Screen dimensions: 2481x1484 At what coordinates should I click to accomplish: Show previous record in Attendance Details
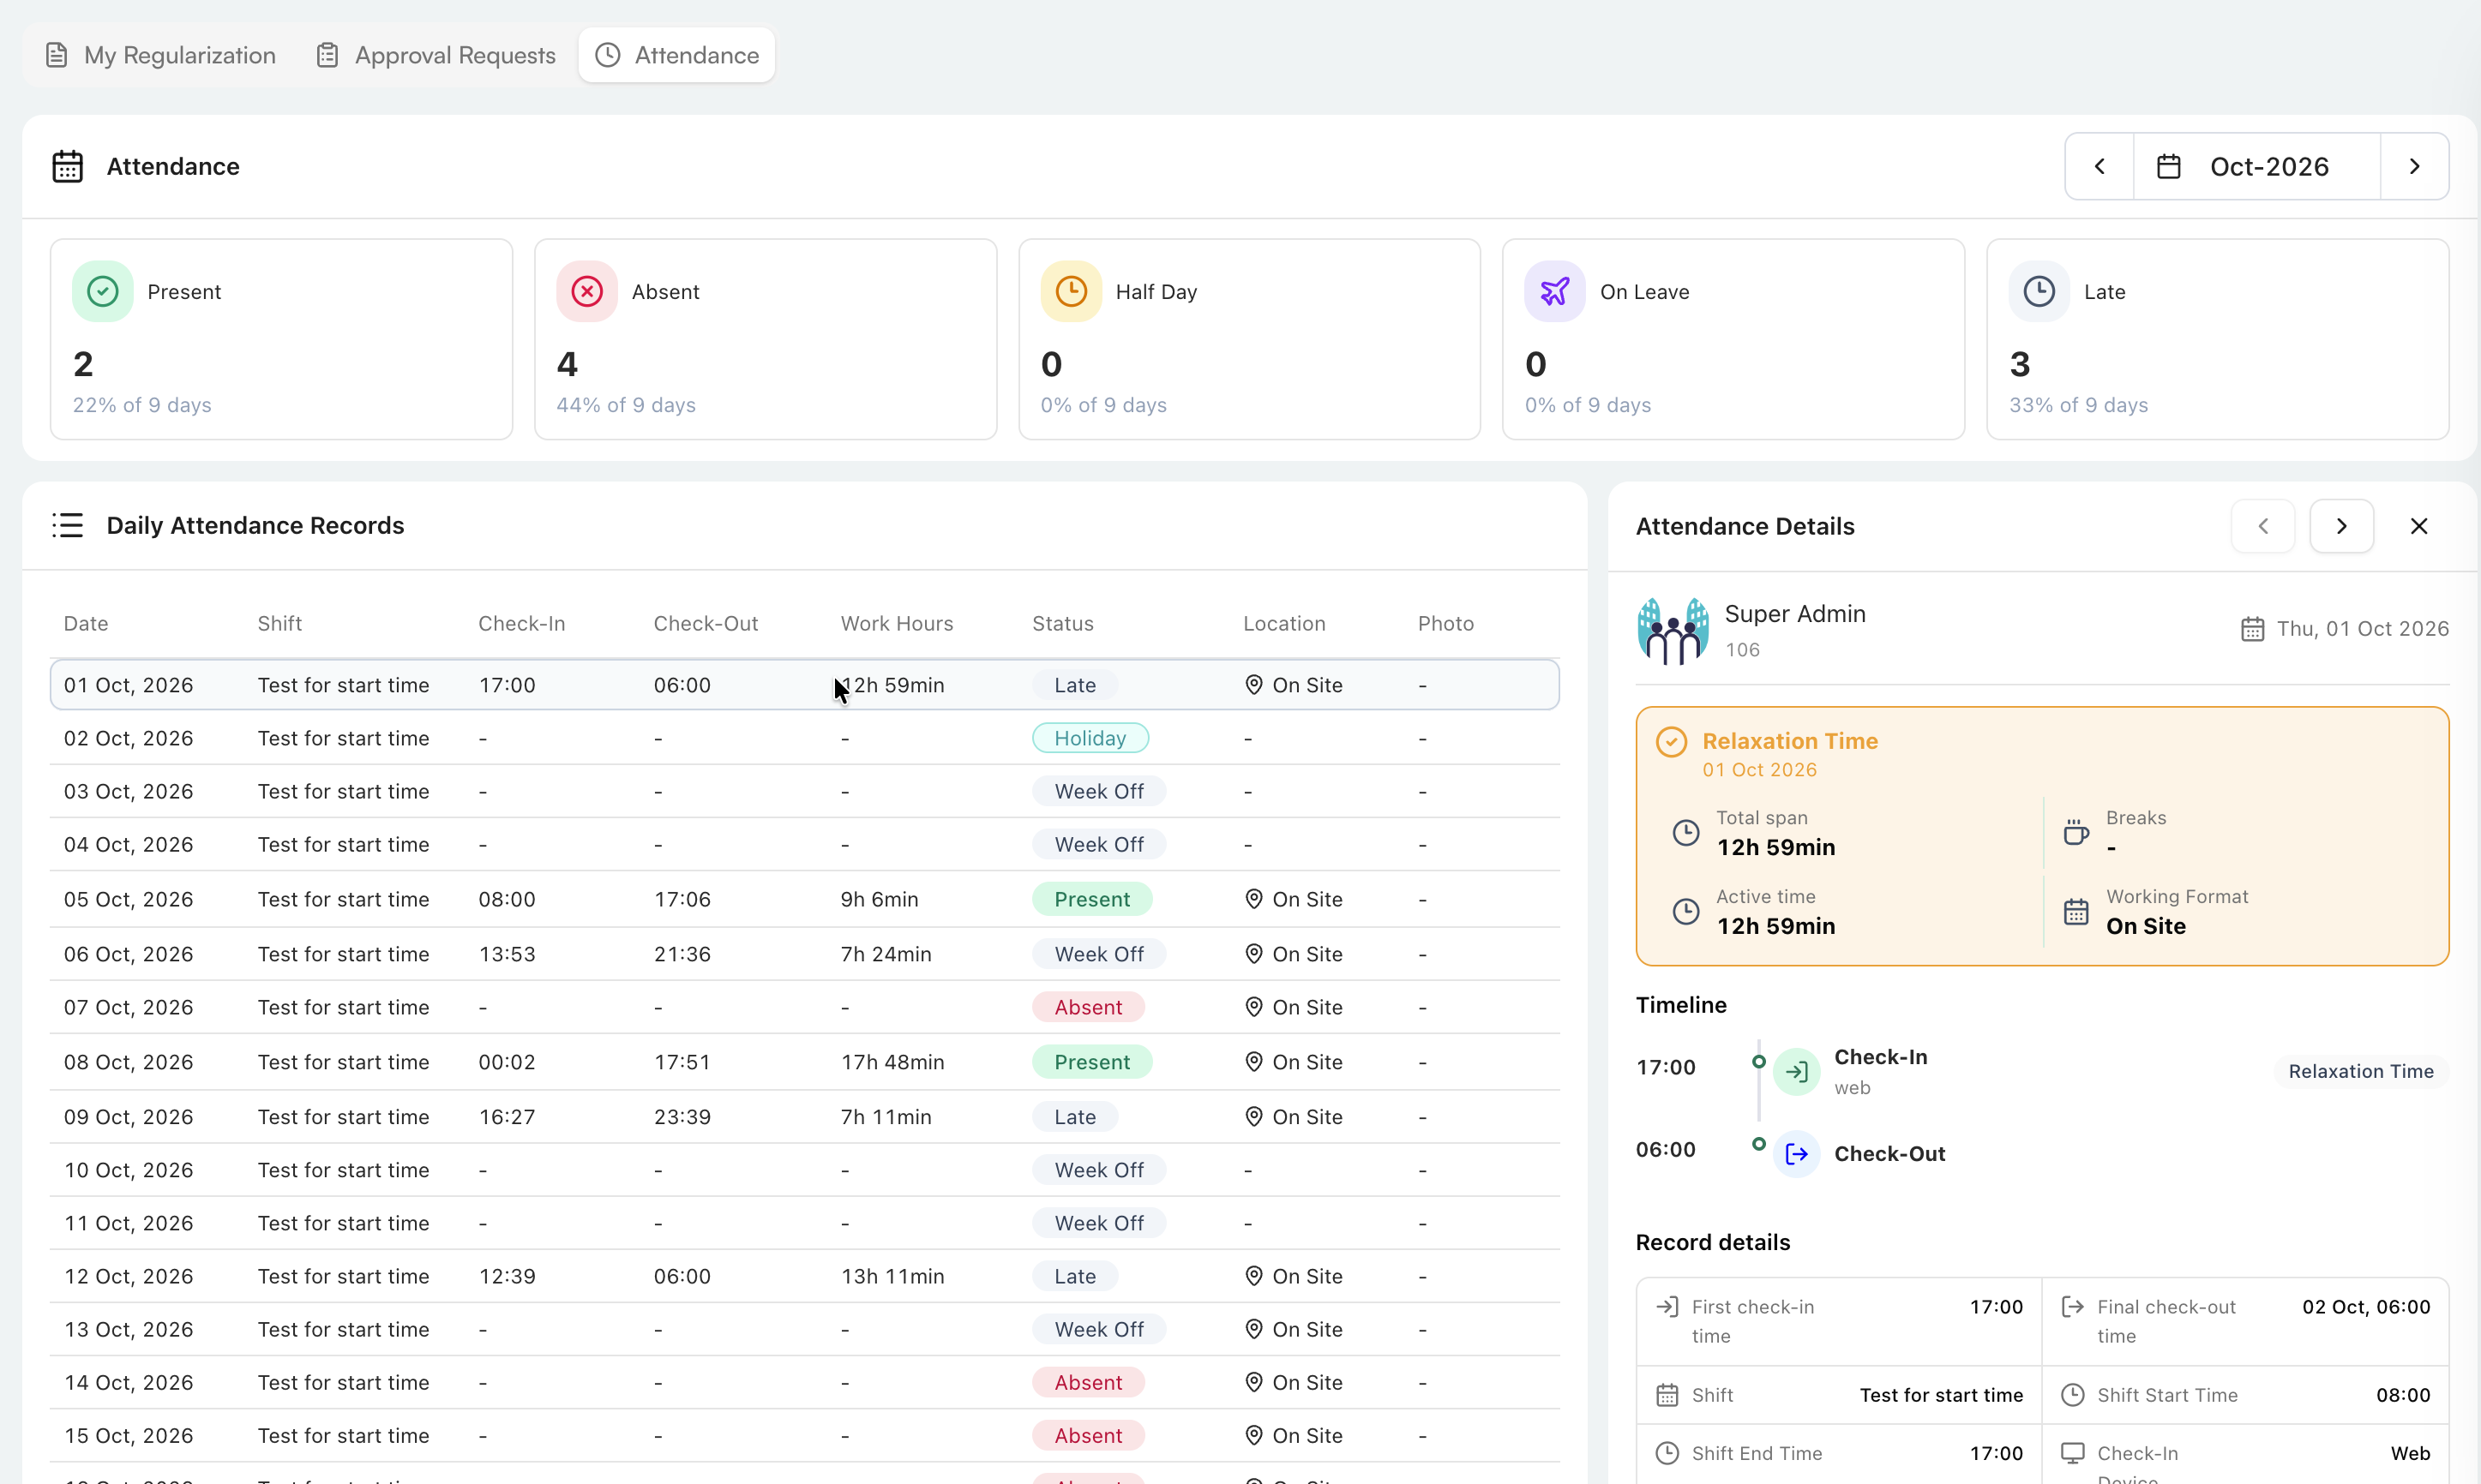point(2263,526)
